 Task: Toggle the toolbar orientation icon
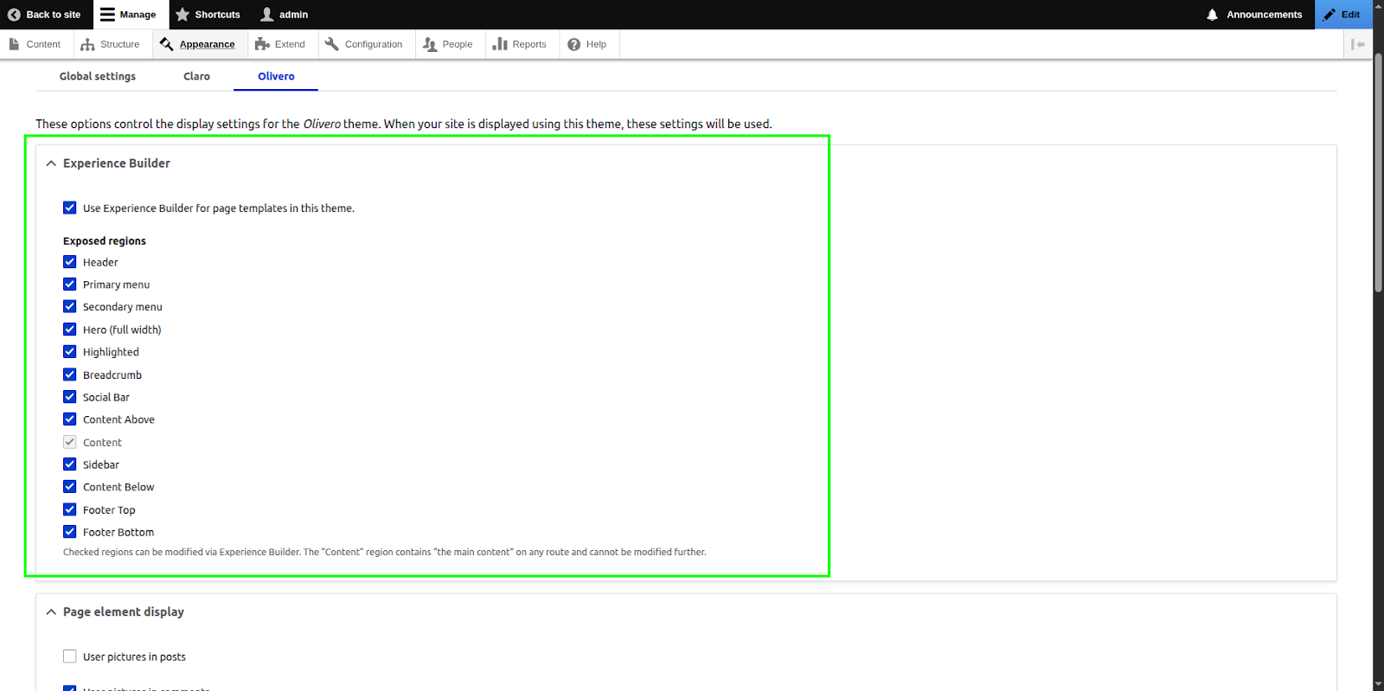(1358, 44)
